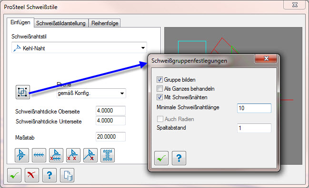This screenshot has height=188, width=309.
Task: Toggle the Gruppe bilden checkbox
Action: tap(159, 80)
